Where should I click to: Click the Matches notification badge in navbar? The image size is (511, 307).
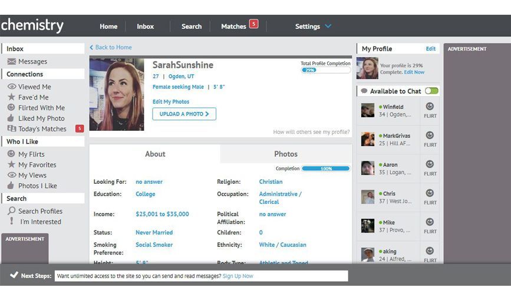pos(253,24)
